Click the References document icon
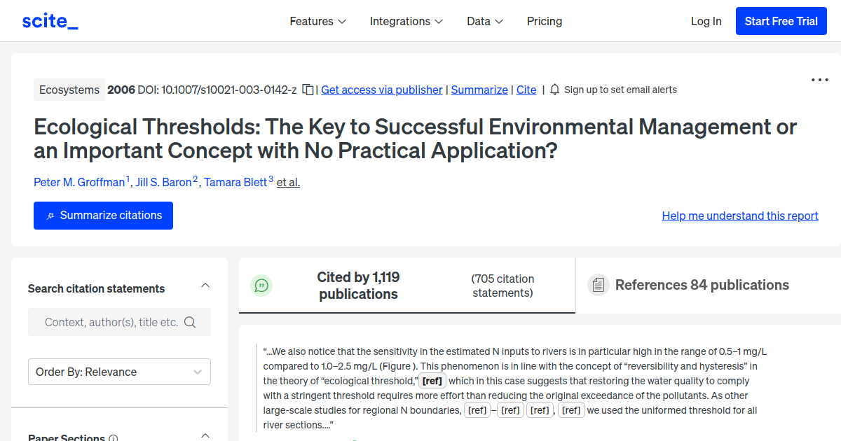Image resolution: width=841 pixels, height=441 pixels. [x=598, y=285]
